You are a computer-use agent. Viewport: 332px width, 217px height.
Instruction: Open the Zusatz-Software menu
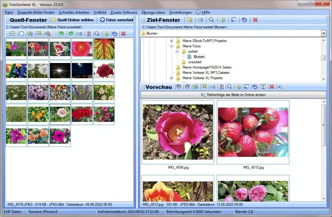point(124,13)
